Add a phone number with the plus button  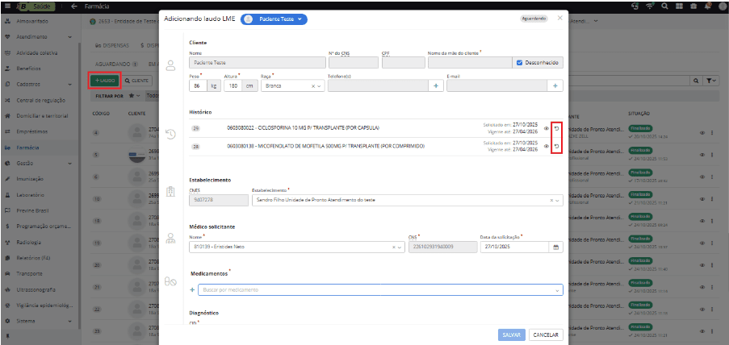click(434, 86)
